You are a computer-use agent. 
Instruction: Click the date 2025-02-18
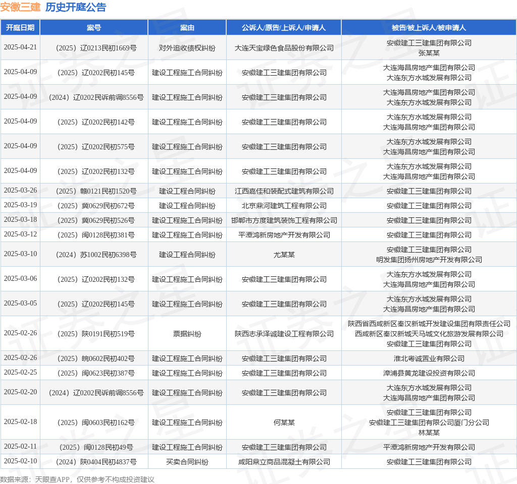pos(20,421)
